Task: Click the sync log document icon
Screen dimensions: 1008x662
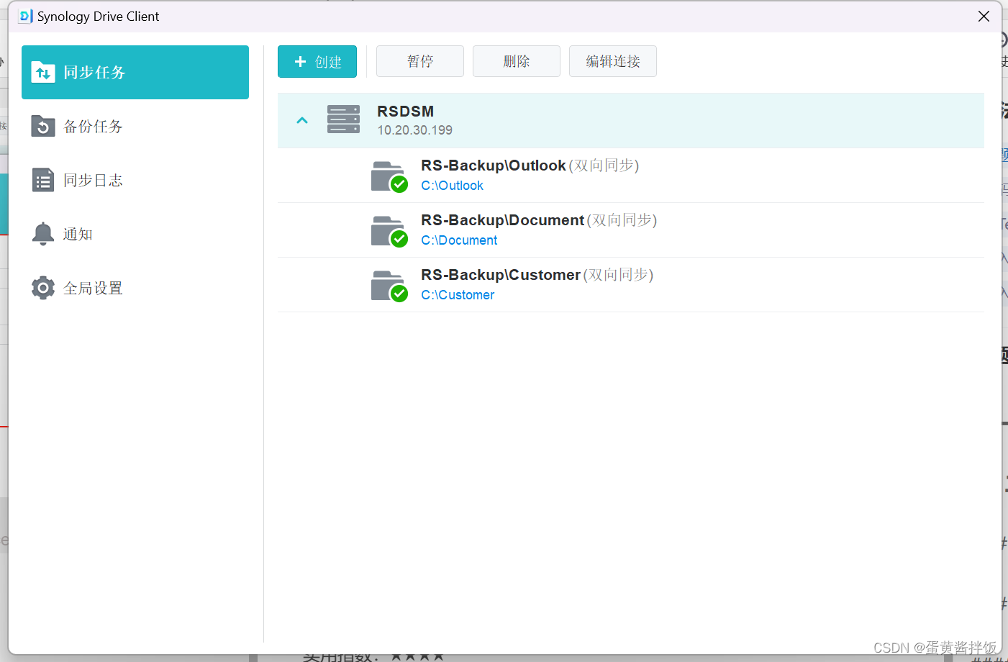Action: (x=43, y=180)
